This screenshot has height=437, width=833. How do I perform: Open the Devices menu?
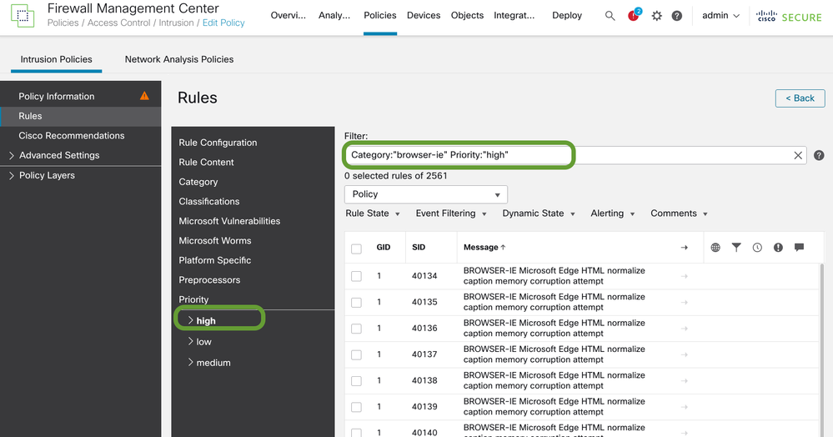pyautogui.click(x=424, y=15)
